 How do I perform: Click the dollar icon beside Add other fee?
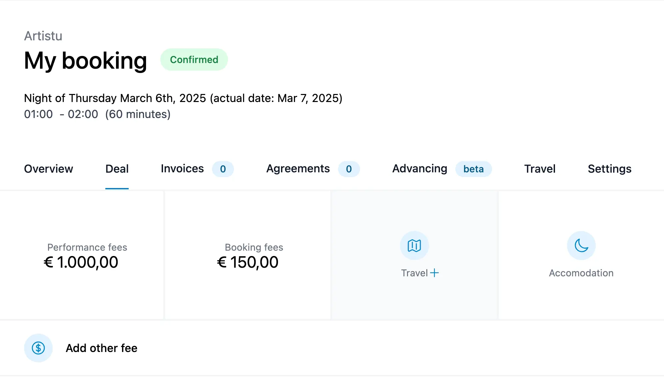coord(38,348)
